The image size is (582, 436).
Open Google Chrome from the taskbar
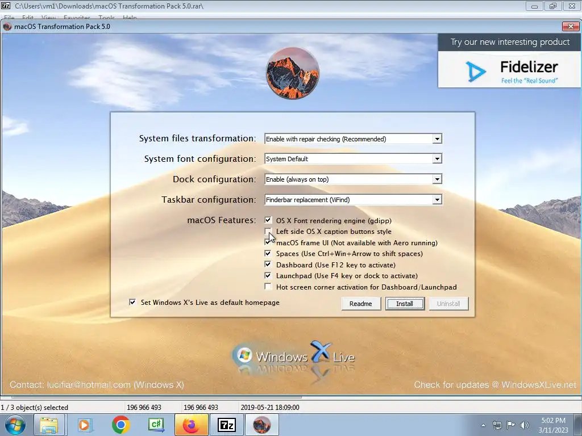tap(120, 425)
